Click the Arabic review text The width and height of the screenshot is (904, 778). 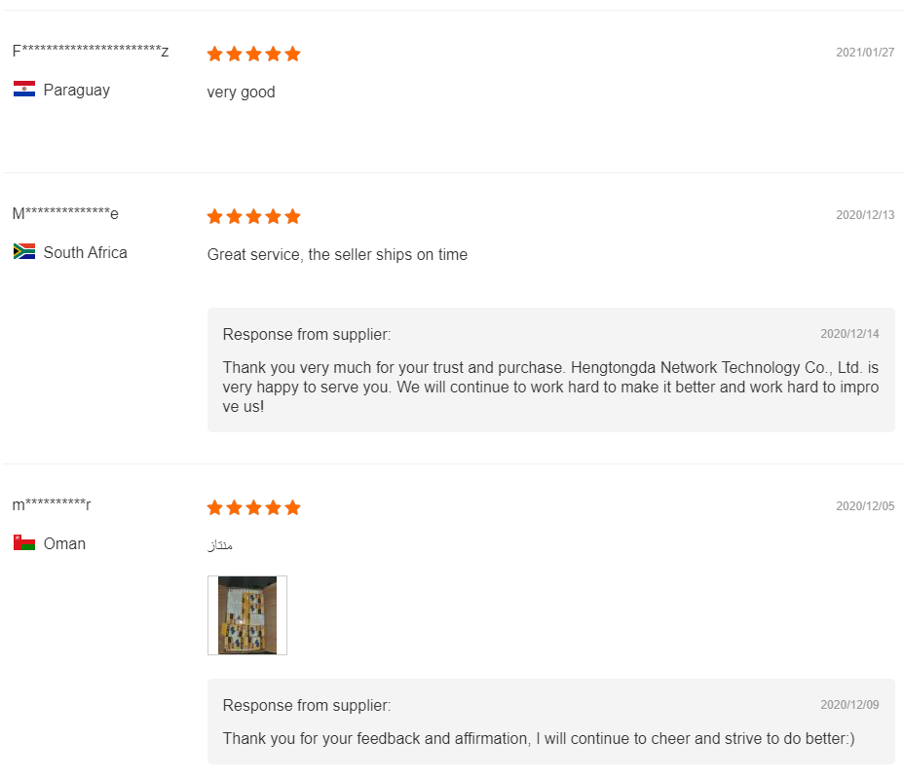click(220, 545)
